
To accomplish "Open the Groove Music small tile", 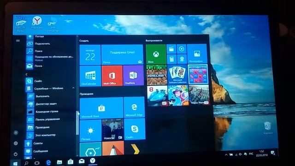I will (x=182, y=49).
